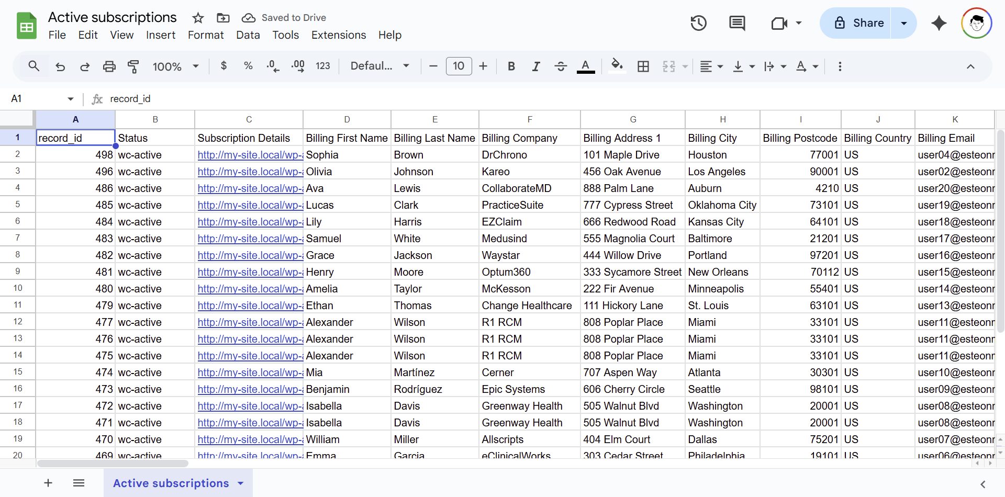Show the side panel chevron
This screenshot has height=497, width=1005.
click(x=982, y=484)
